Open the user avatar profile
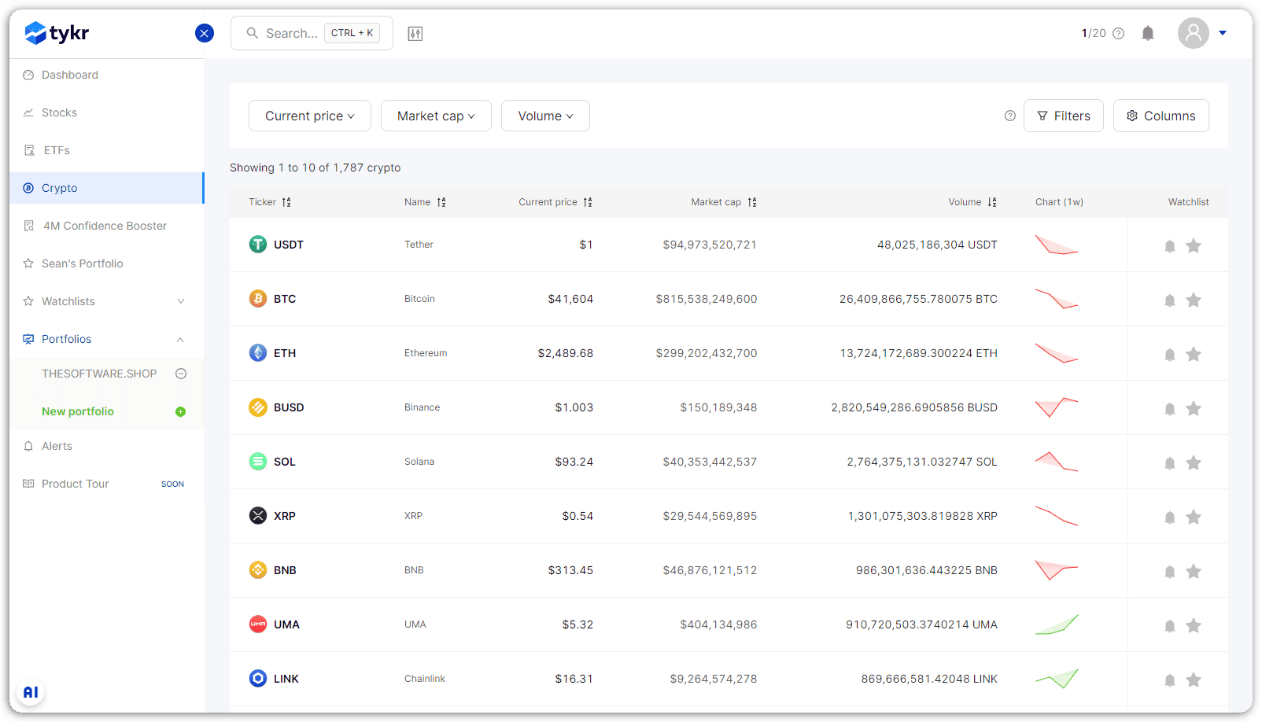The image size is (1262, 722). point(1194,33)
